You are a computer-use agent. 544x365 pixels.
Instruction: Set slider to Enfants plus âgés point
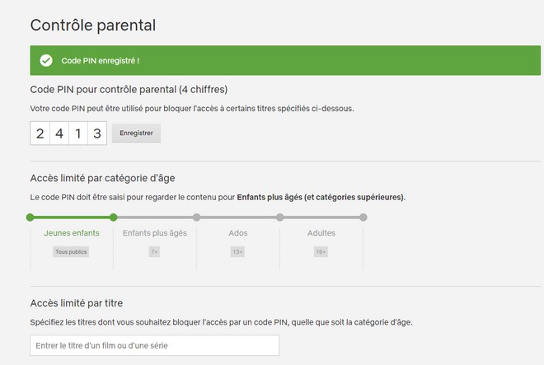[114, 218]
